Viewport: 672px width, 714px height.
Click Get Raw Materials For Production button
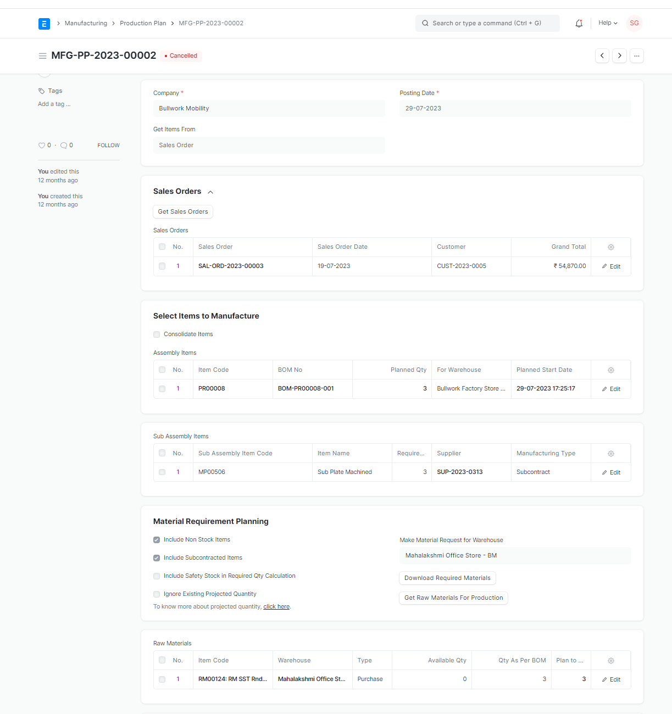453,598
